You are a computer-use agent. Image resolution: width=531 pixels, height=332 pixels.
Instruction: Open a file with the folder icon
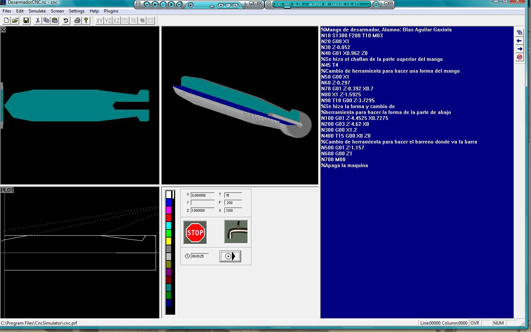15,21
